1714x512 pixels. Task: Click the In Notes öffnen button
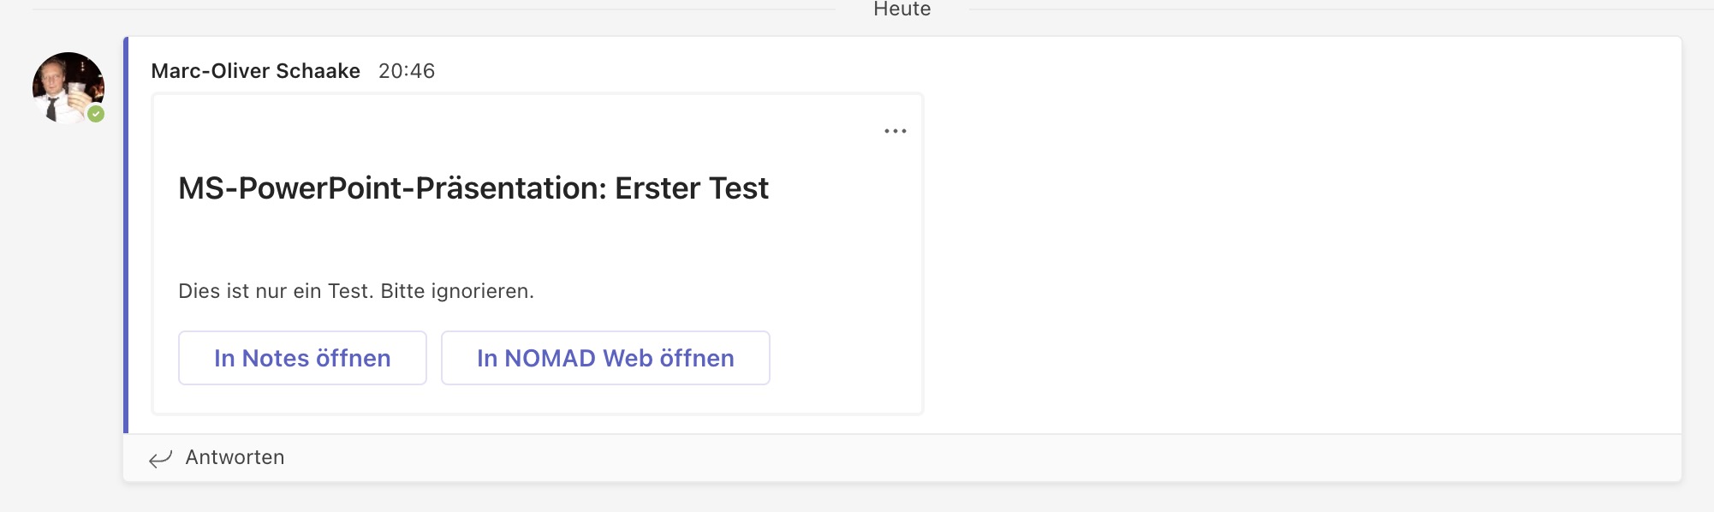coord(302,358)
